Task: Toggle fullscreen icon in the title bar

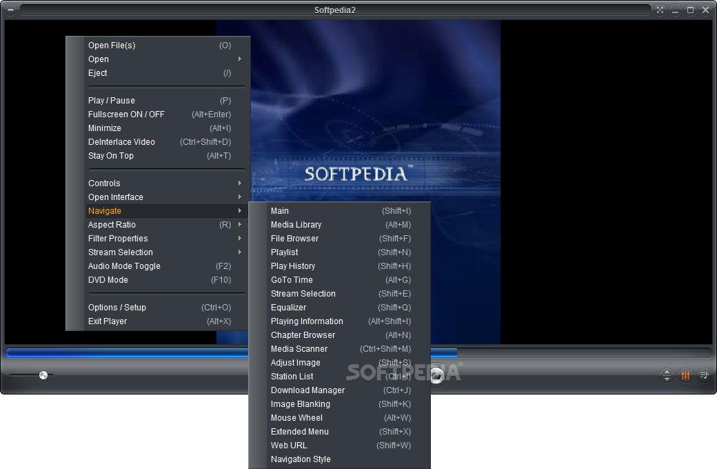Action: pos(660,10)
